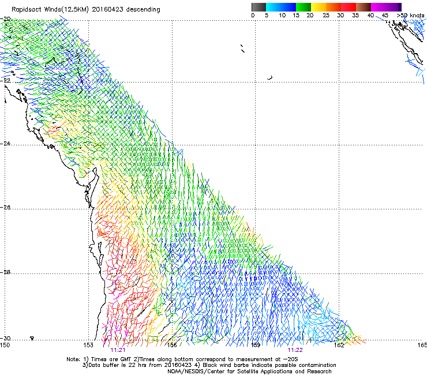Click the green 15-20 knots legend color
This screenshot has width=427, height=375.
point(304,7)
